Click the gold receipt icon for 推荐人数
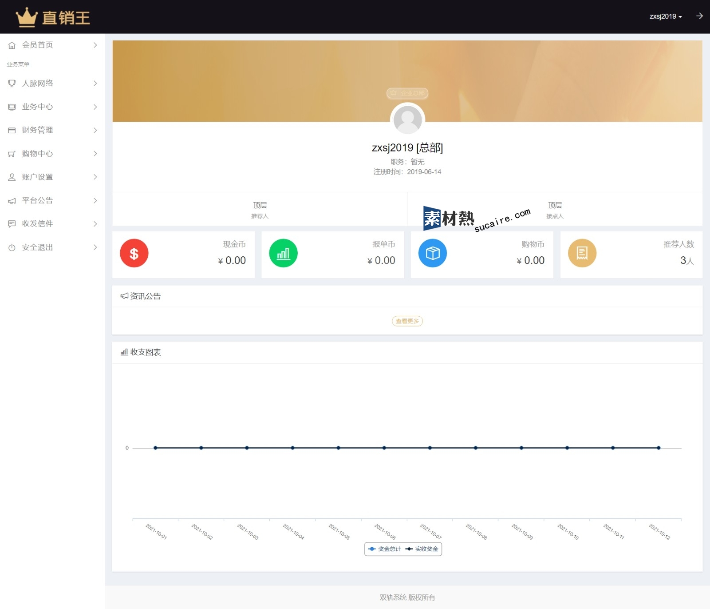The height and width of the screenshot is (609, 710). (x=582, y=253)
